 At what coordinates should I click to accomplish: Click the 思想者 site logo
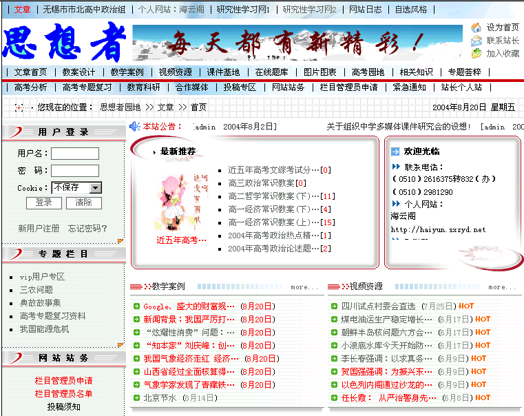[x=65, y=43]
